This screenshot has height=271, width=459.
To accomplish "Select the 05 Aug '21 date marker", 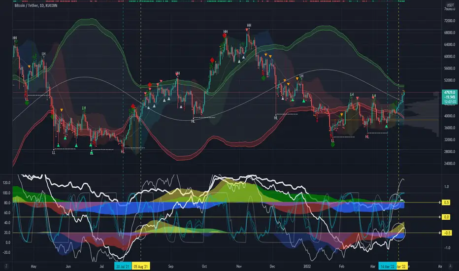I will pyautogui.click(x=141, y=266).
